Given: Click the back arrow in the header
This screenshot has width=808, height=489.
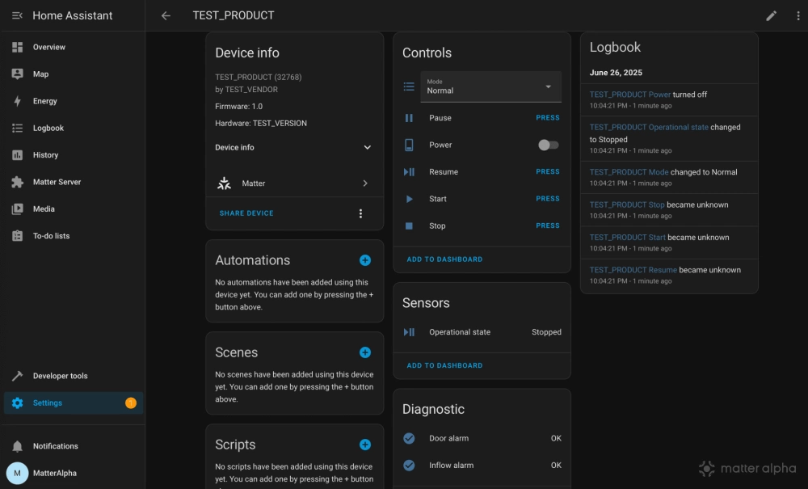Looking at the screenshot, I should [166, 15].
